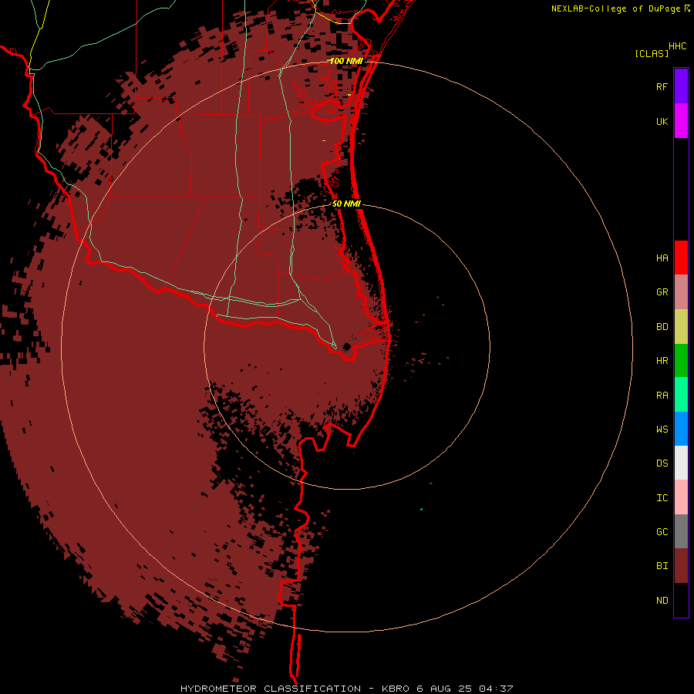
Task: Click the [CLAS] legend header
Action: [652, 54]
